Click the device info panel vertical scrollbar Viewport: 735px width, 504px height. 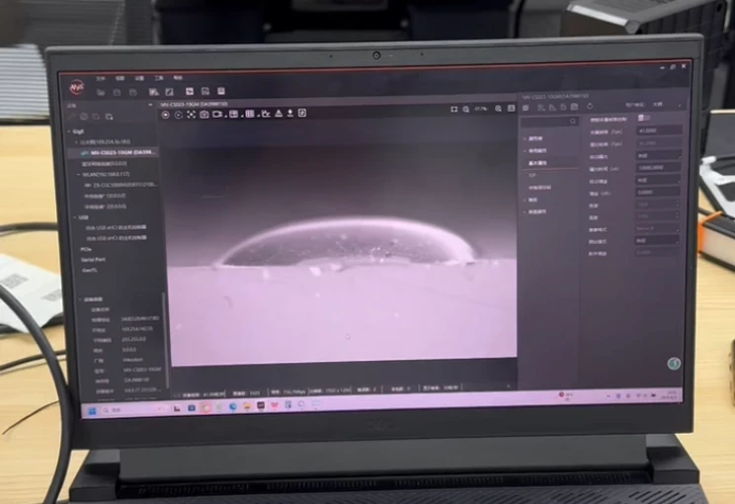click(165, 338)
